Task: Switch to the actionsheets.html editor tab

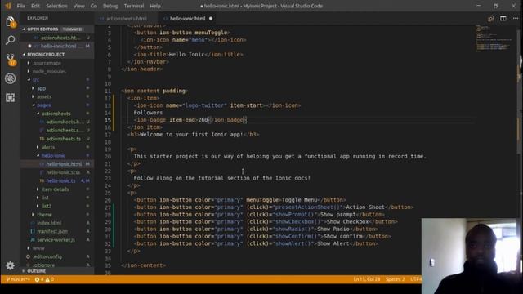Action: [127, 18]
